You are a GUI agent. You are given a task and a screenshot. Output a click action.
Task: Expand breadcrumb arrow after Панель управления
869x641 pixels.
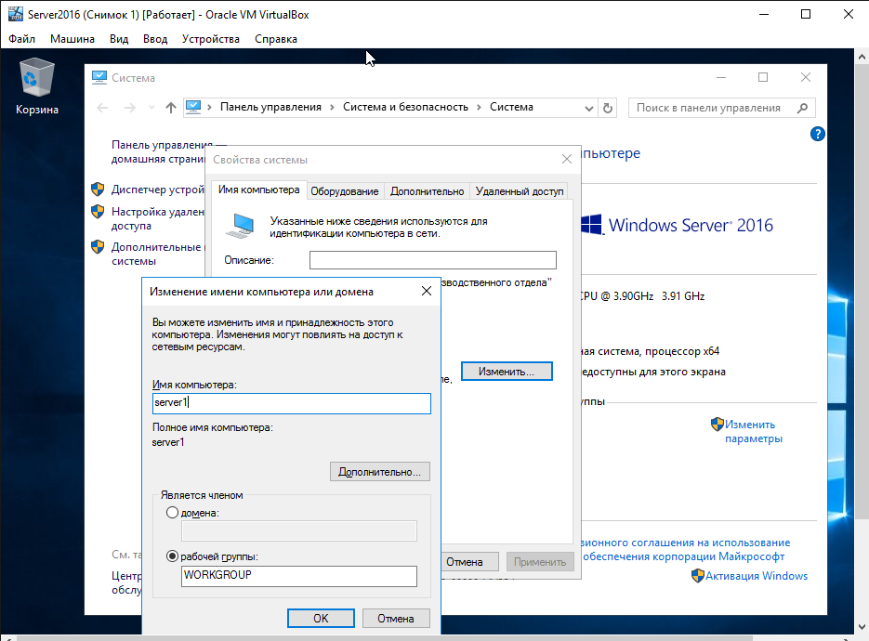[x=332, y=108]
